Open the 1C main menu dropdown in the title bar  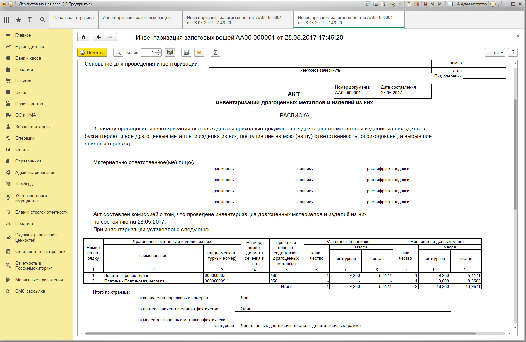pos(10,4)
